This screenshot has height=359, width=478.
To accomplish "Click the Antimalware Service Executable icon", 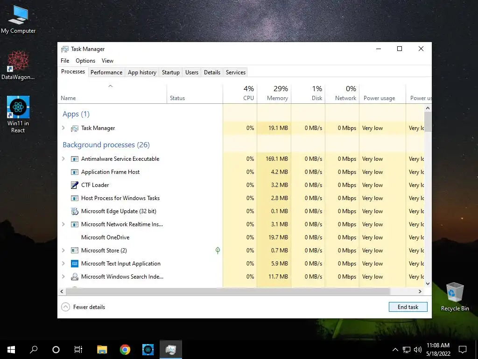I will [x=74, y=159].
